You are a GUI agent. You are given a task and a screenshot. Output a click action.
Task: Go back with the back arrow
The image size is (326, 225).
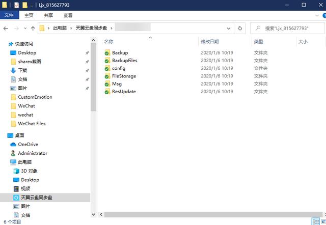point(6,29)
